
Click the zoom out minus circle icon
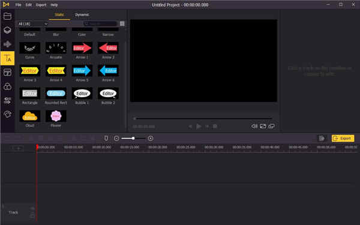116,138
